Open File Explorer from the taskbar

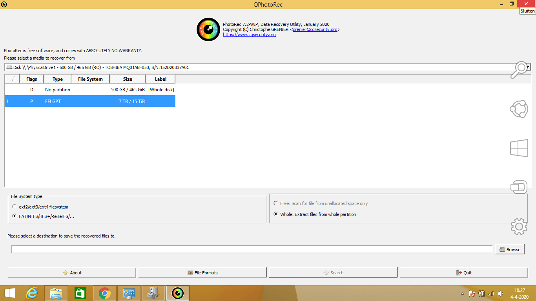point(56,293)
